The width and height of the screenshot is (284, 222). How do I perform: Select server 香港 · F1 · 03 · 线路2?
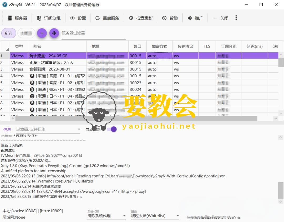(139, 89)
